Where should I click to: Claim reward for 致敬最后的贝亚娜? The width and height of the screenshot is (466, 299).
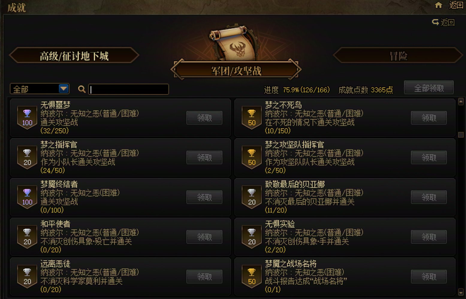[429, 197]
